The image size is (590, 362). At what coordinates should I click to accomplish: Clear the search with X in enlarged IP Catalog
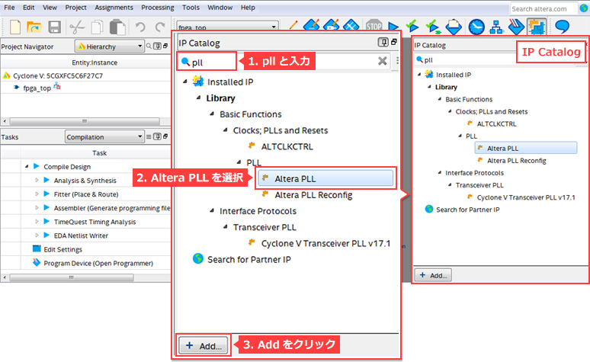[383, 61]
